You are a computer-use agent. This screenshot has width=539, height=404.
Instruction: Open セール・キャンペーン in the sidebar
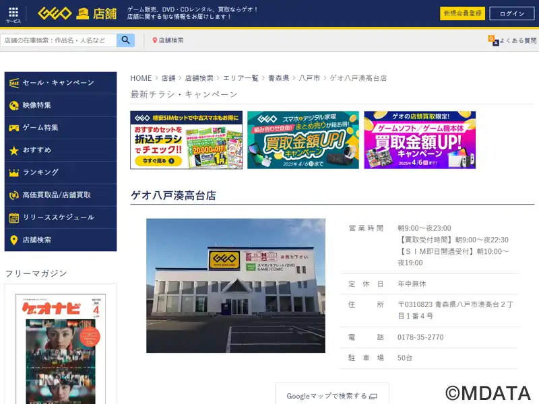[x=61, y=83]
